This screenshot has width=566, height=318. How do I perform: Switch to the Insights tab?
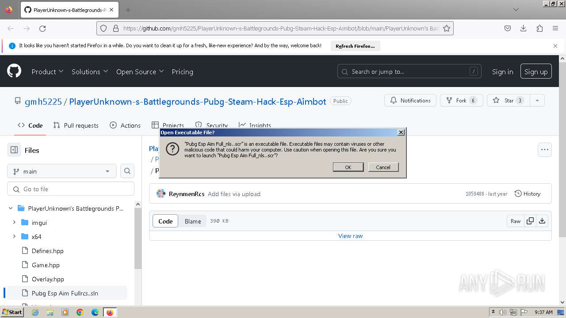point(255,125)
